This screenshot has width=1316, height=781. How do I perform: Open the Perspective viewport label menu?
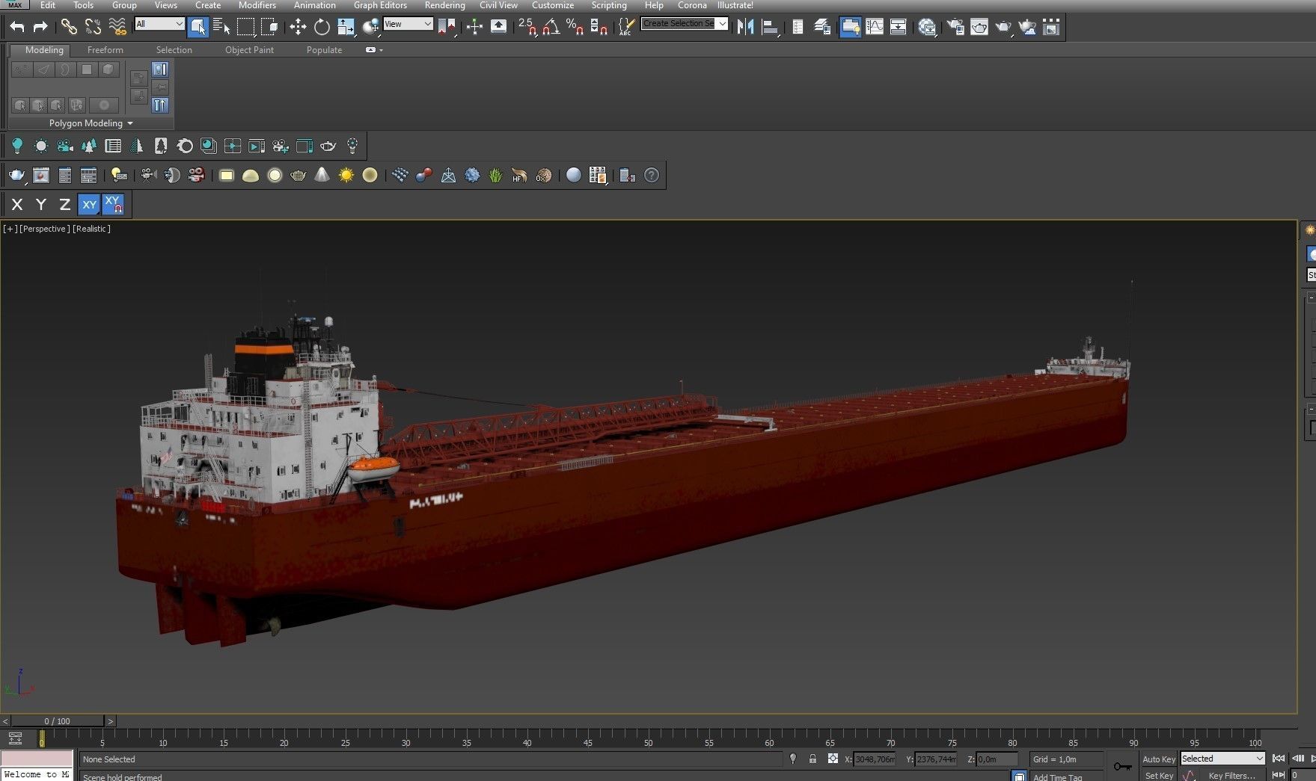(x=45, y=229)
